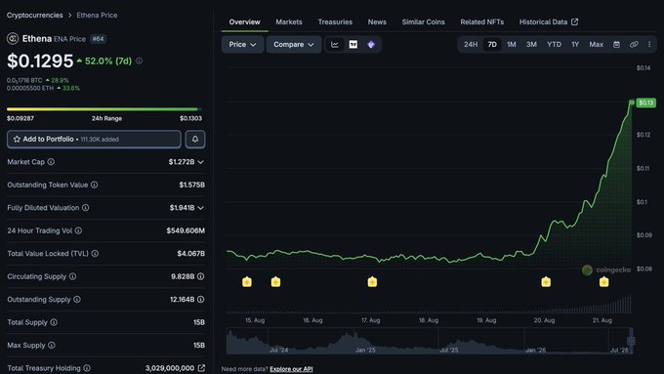Open chart more options menu
The width and height of the screenshot is (664, 374).
[x=649, y=45]
